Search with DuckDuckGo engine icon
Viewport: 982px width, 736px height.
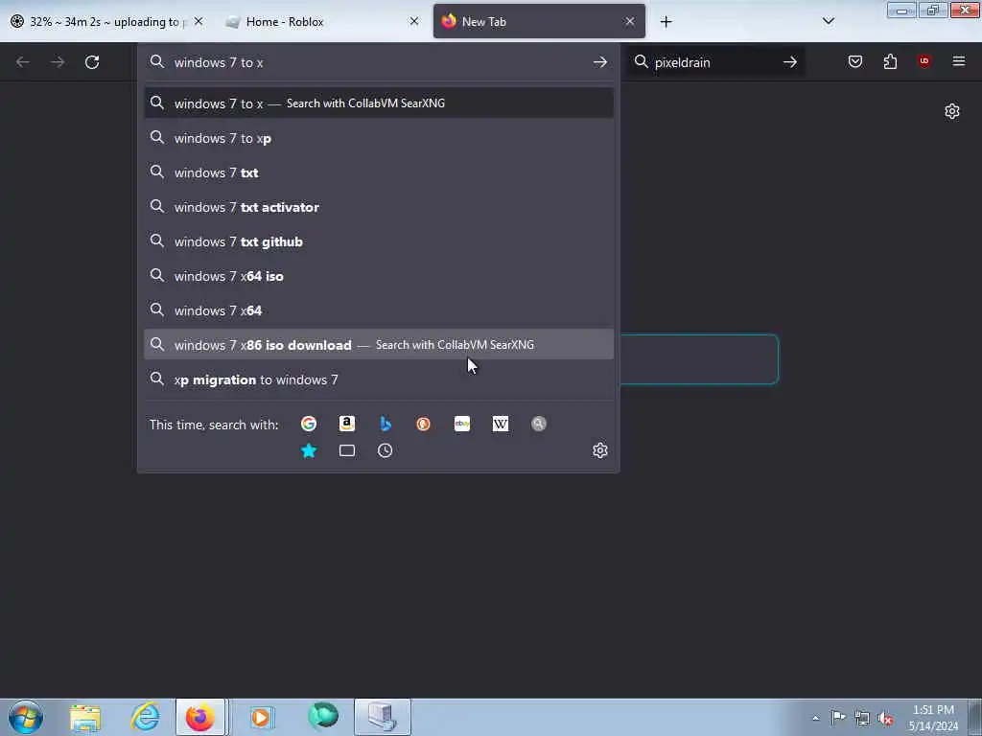pyautogui.click(x=423, y=424)
